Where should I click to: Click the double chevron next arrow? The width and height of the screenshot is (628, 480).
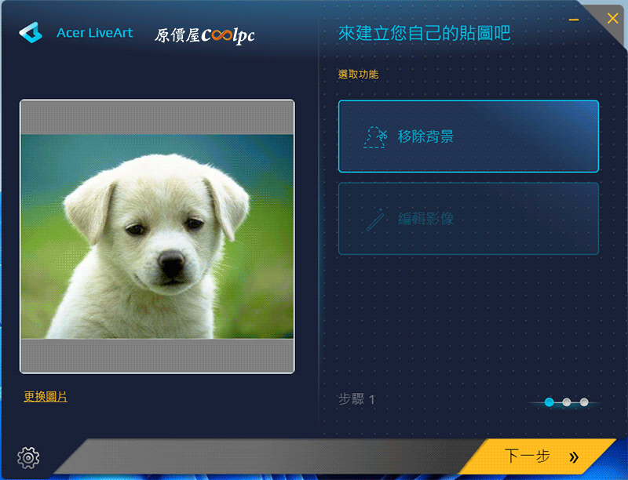[x=574, y=457]
